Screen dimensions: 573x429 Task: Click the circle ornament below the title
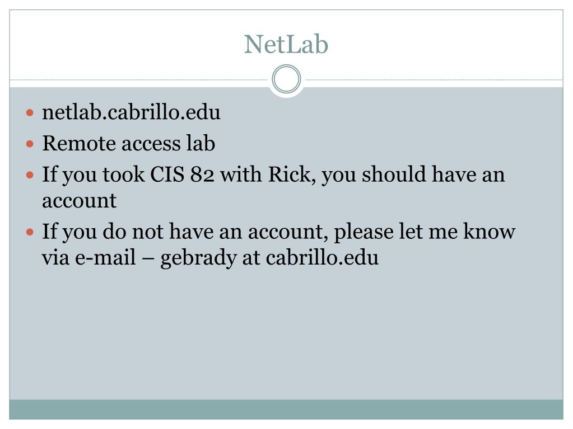pos(287,79)
